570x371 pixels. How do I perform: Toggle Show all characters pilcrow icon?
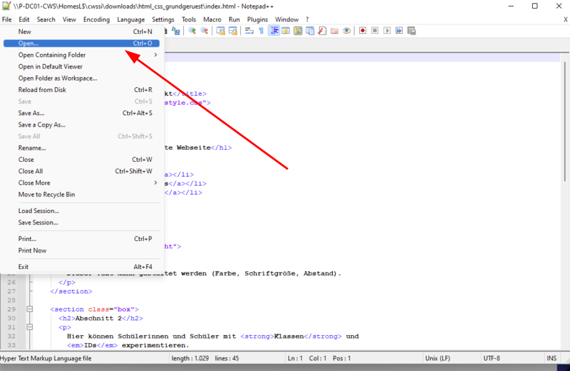(261, 31)
